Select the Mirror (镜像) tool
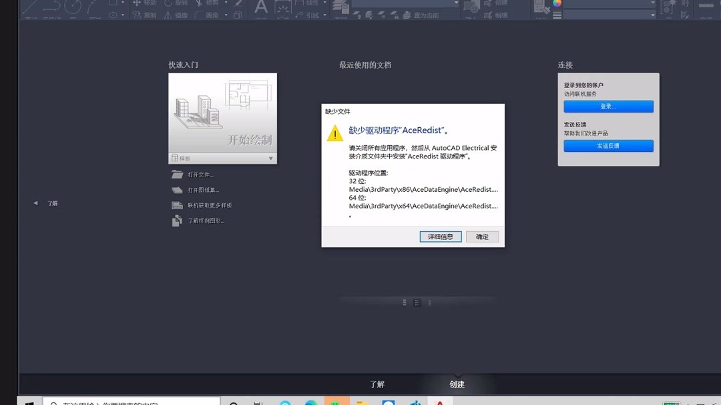The width and height of the screenshot is (721, 405). coord(179,14)
